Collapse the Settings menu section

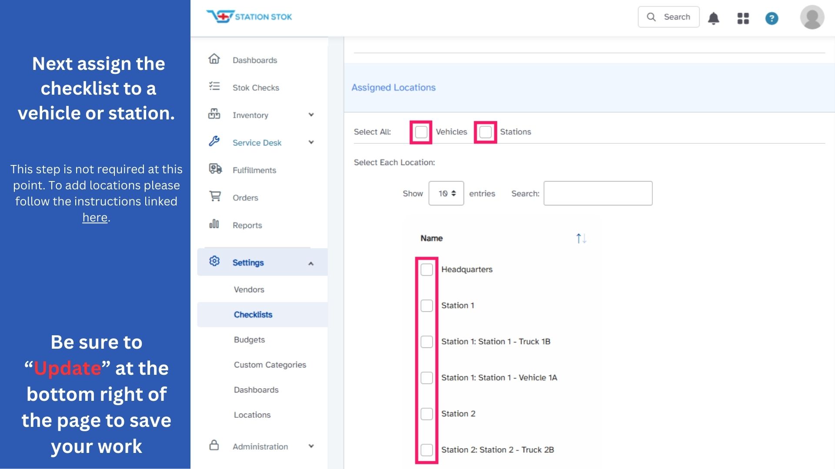pyautogui.click(x=311, y=263)
